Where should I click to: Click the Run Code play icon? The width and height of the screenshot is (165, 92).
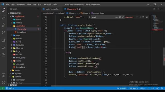click(154, 9)
